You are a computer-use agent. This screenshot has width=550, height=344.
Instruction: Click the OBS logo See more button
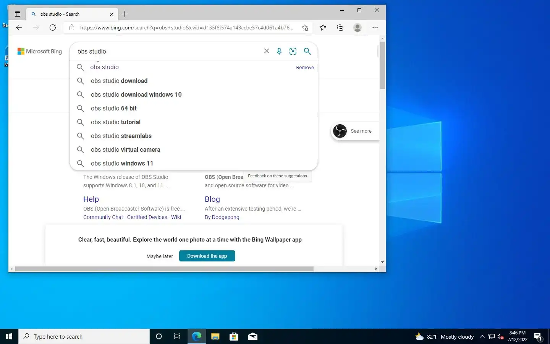pos(354,131)
